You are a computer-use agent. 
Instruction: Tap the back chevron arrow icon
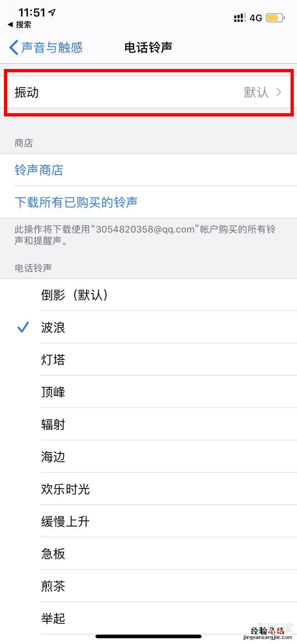click(14, 47)
